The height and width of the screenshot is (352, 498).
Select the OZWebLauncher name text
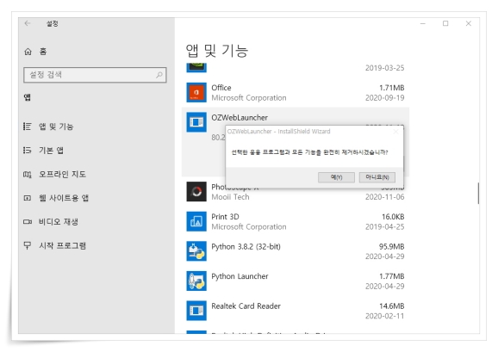240,118
